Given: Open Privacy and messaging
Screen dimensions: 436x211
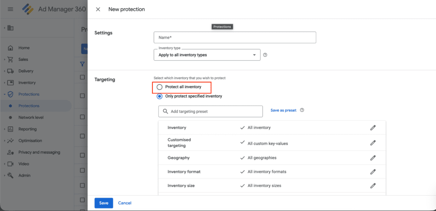Looking at the screenshot, I should pyautogui.click(x=39, y=152).
